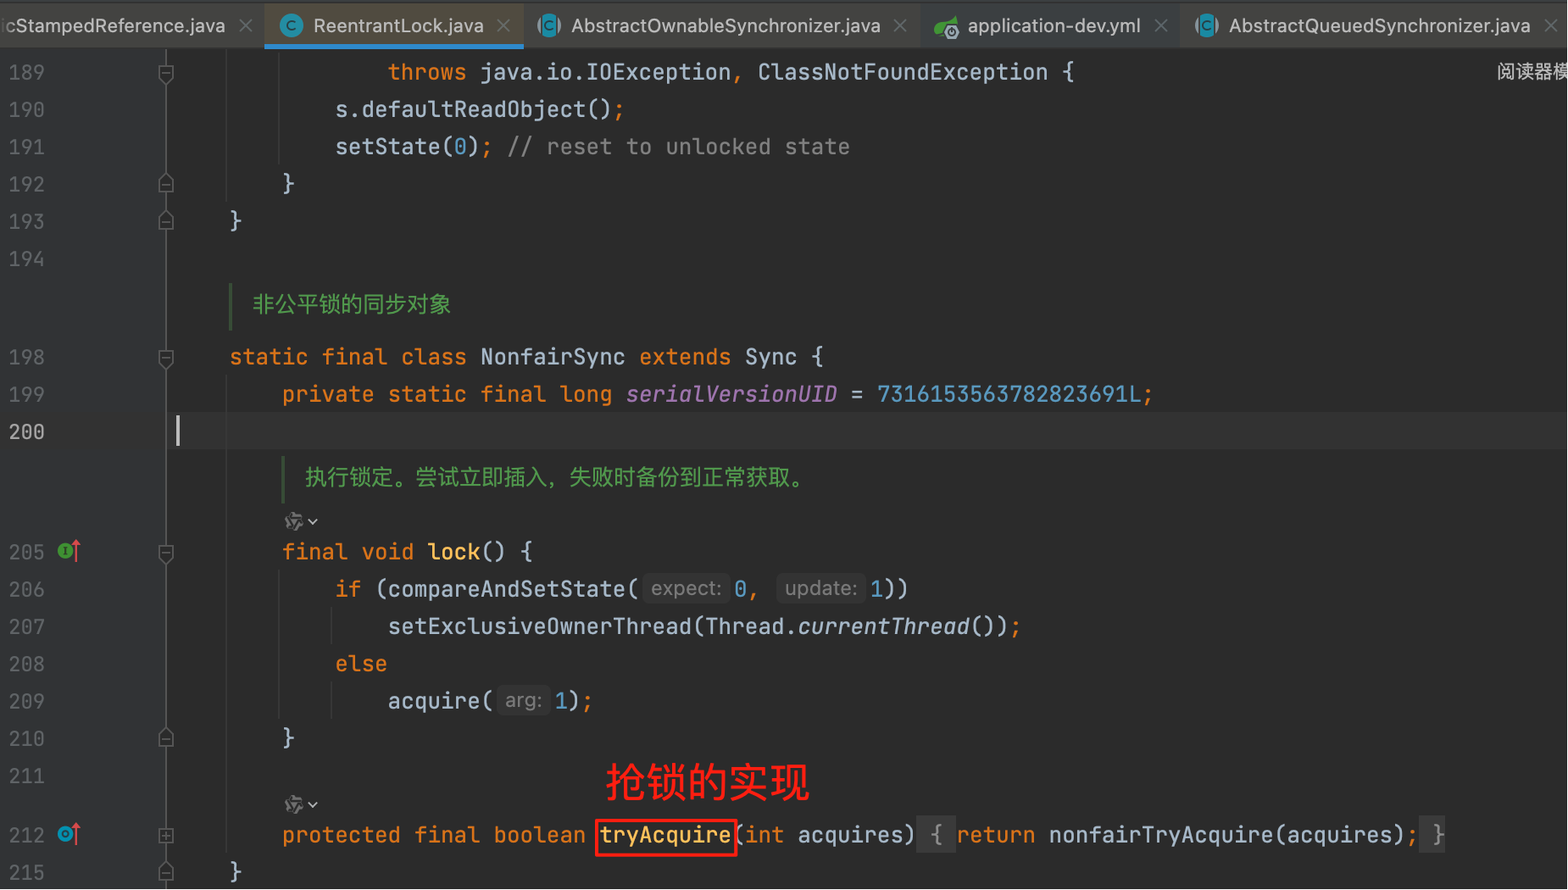Click the ReentrantLock.java class file icon
Viewport: 1568px width, 890px height.
291,25
